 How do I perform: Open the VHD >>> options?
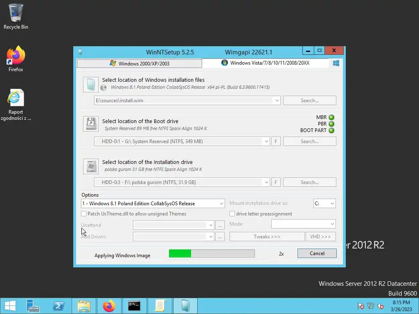[x=320, y=237]
